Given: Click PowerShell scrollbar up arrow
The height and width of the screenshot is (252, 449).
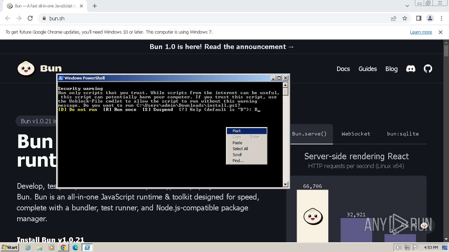Looking at the screenshot, I should coord(286,85).
